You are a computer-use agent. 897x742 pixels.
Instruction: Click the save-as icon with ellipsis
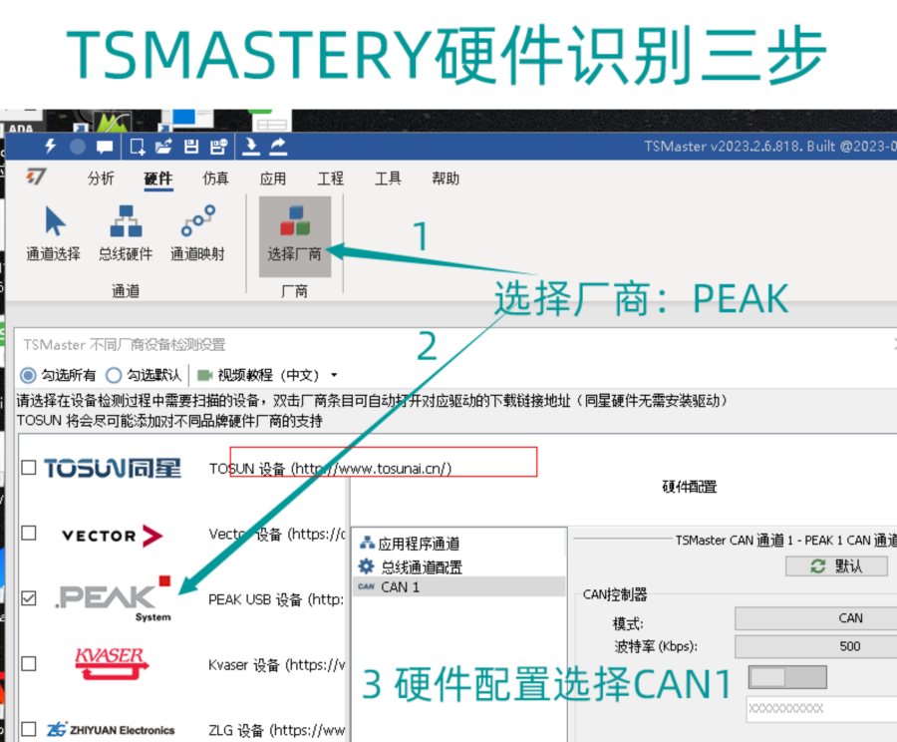(x=218, y=147)
